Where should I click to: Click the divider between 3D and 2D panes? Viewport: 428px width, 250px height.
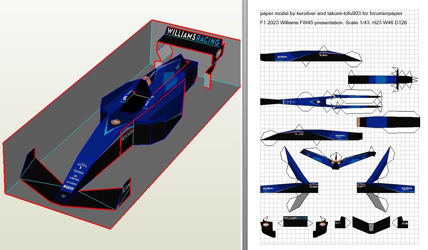coord(244,125)
